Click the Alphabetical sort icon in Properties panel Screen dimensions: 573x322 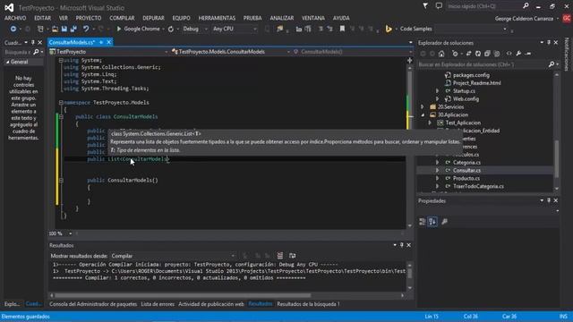432,222
